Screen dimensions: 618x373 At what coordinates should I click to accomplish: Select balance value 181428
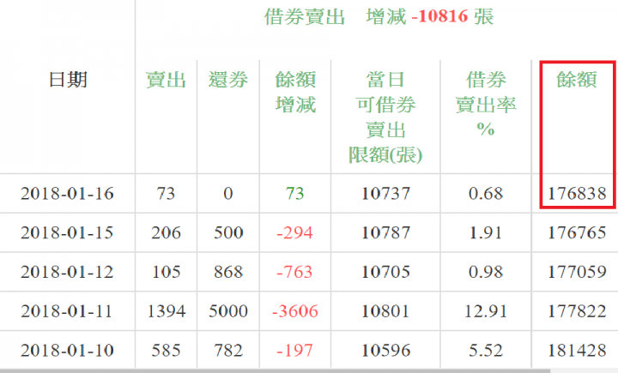click(577, 350)
